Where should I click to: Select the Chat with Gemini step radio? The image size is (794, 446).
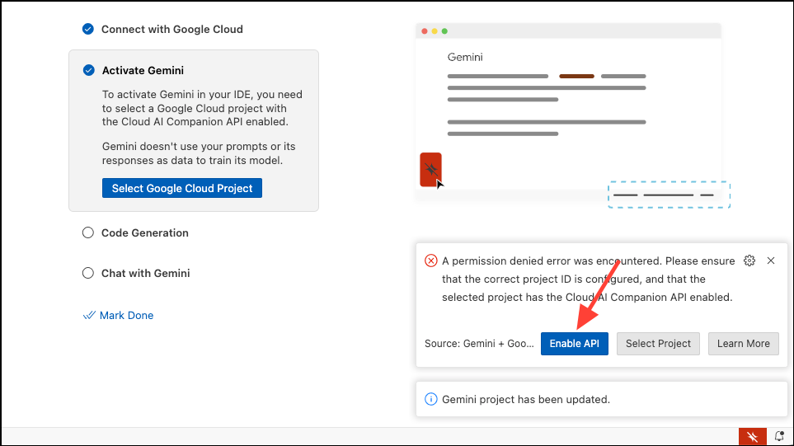88,274
